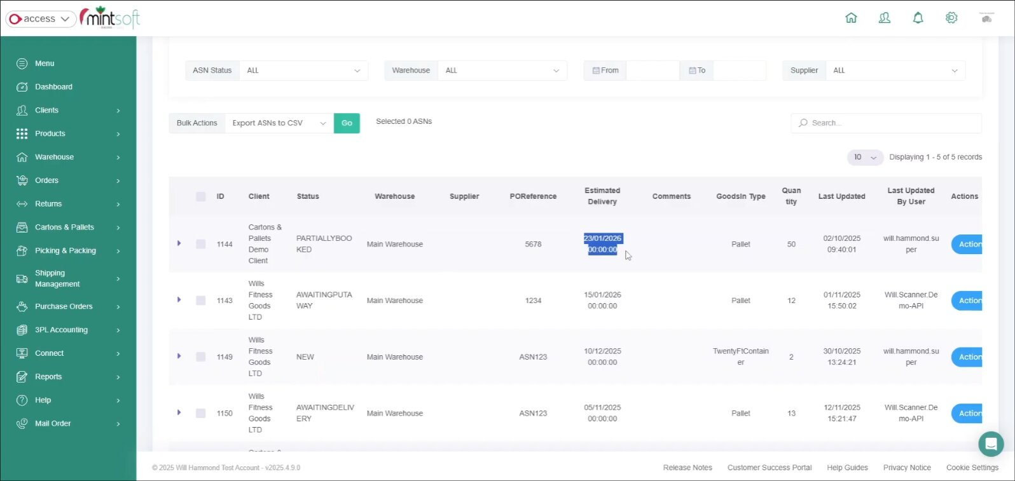Expand row details for ASN 1143
This screenshot has width=1015, height=481.
pyautogui.click(x=179, y=300)
